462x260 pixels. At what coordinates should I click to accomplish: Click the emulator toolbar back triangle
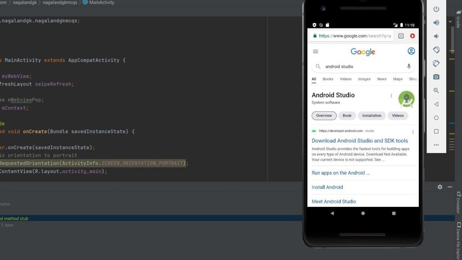(436, 104)
